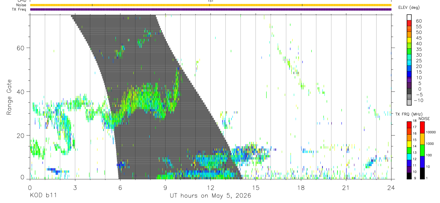Image resolution: width=440 pixels, height=203 pixels.
Task: Click the white top segment of ELEV bar
Action: click(x=409, y=18)
